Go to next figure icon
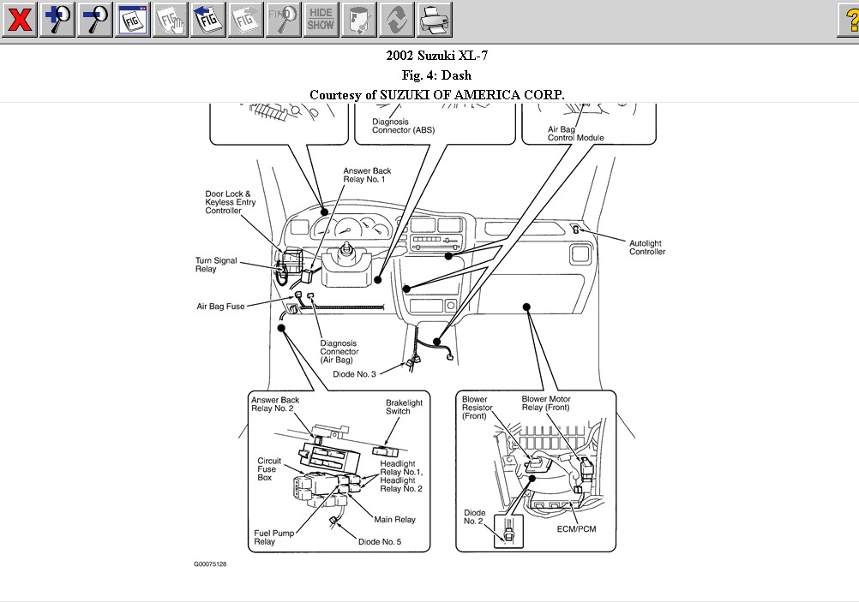Screen dimensions: 859x602 [x=246, y=20]
